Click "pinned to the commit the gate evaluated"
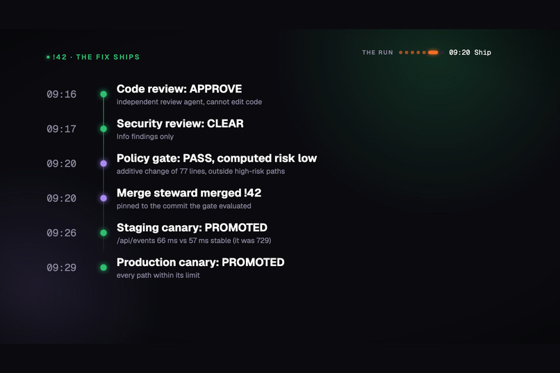The height and width of the screenshot is (373, 560). (x=184, y=206)
